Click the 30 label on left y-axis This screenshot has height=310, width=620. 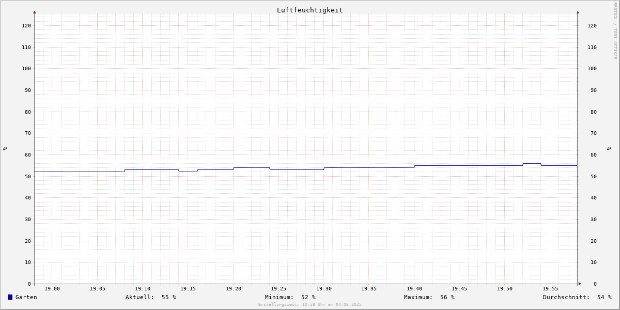coord(28,219)
